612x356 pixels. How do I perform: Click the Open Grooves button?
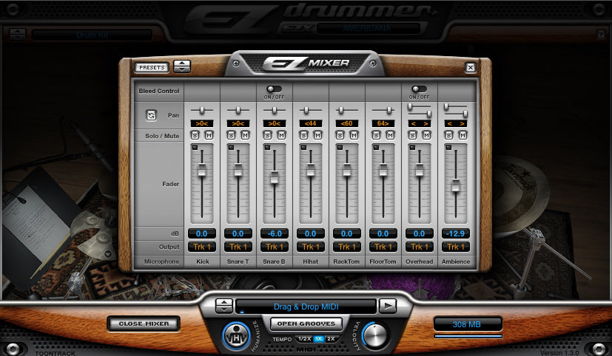(x=305, y=324)
